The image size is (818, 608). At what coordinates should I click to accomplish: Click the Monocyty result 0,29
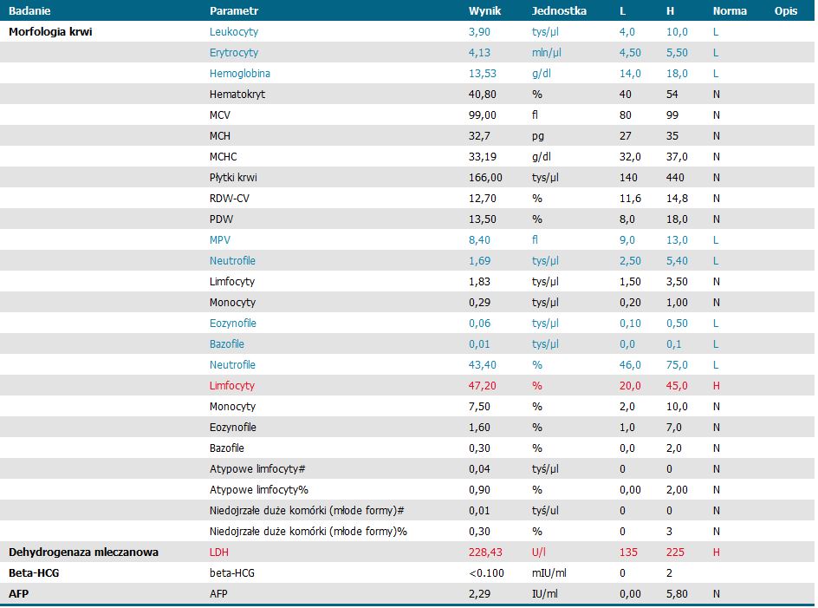click(479, 303)
